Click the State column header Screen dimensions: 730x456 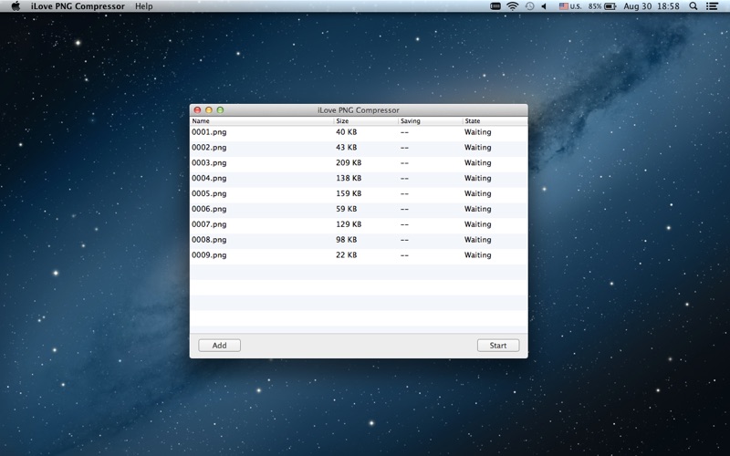point(494,120)
